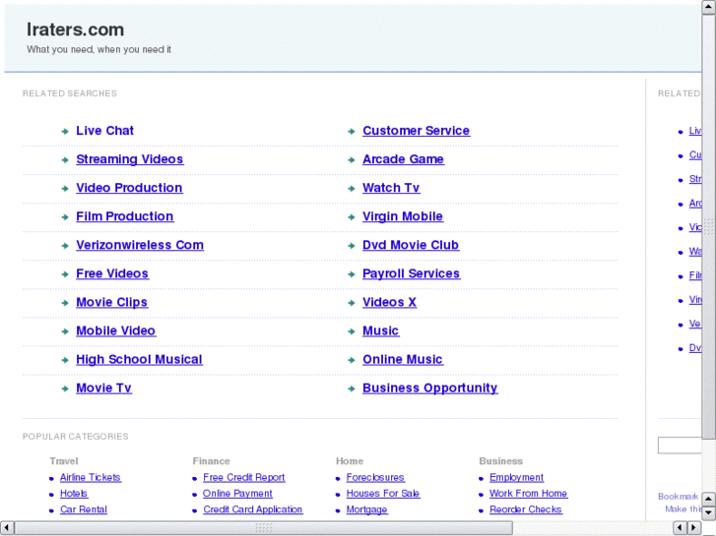Click the arrow bullet beside Music
This screenshot has height=536, width=716.
pos(352,332)
